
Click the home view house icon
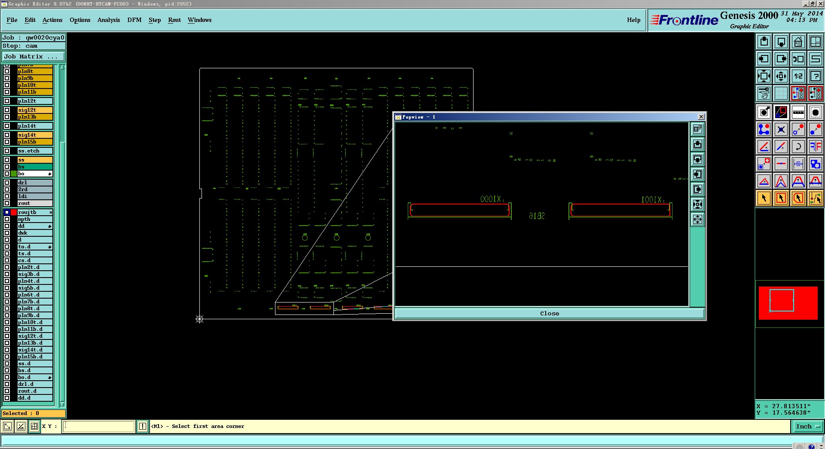tap(798, 42)
